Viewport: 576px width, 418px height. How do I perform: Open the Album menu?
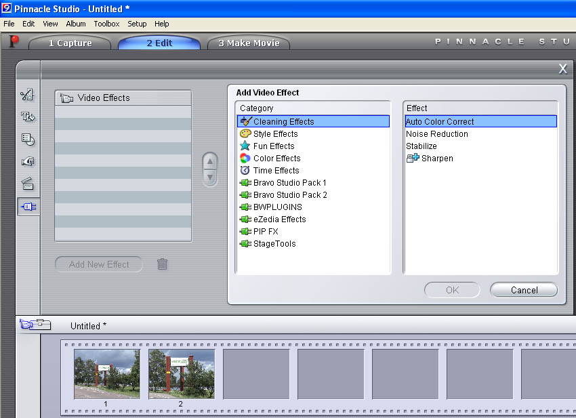pos(76,24)
